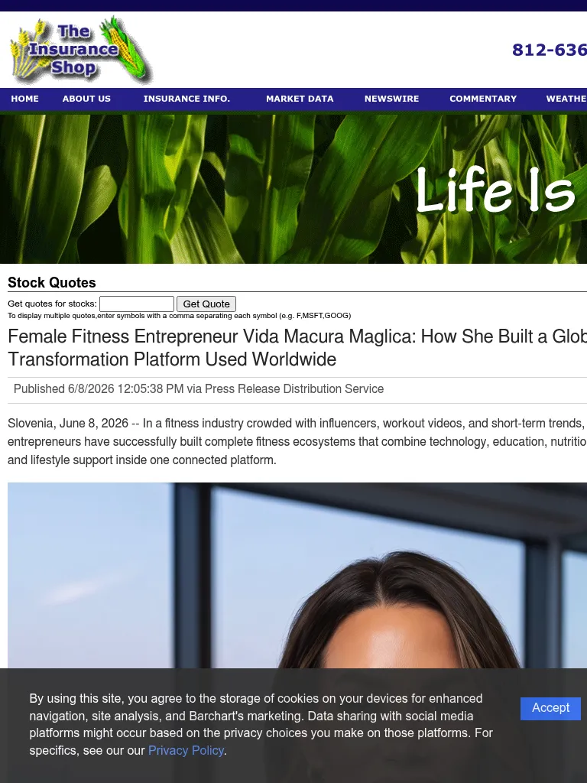
Task: Open the ABOUT US menu item
Action: pyautogui.click(x=86, y=99)
